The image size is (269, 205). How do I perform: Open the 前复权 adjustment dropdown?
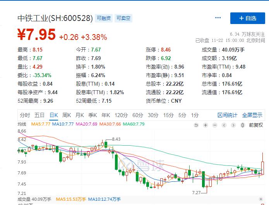256,125
